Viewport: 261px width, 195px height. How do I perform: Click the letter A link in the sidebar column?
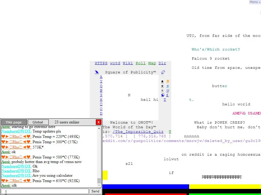pos(101,77)
